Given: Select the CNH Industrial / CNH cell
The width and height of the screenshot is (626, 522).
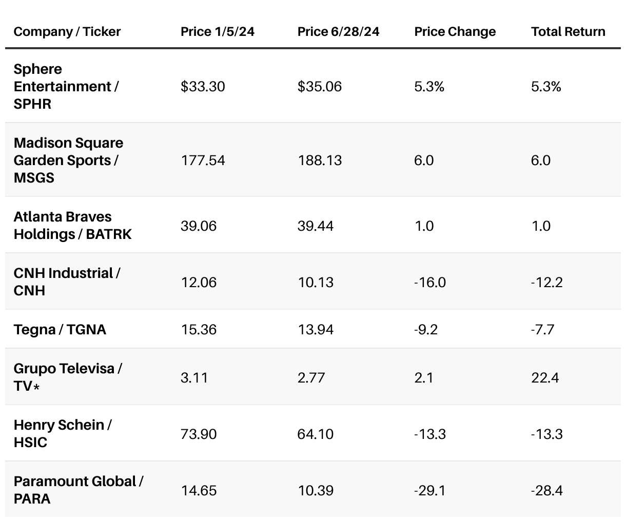Looking at the screenshot, I should [67, 282].
